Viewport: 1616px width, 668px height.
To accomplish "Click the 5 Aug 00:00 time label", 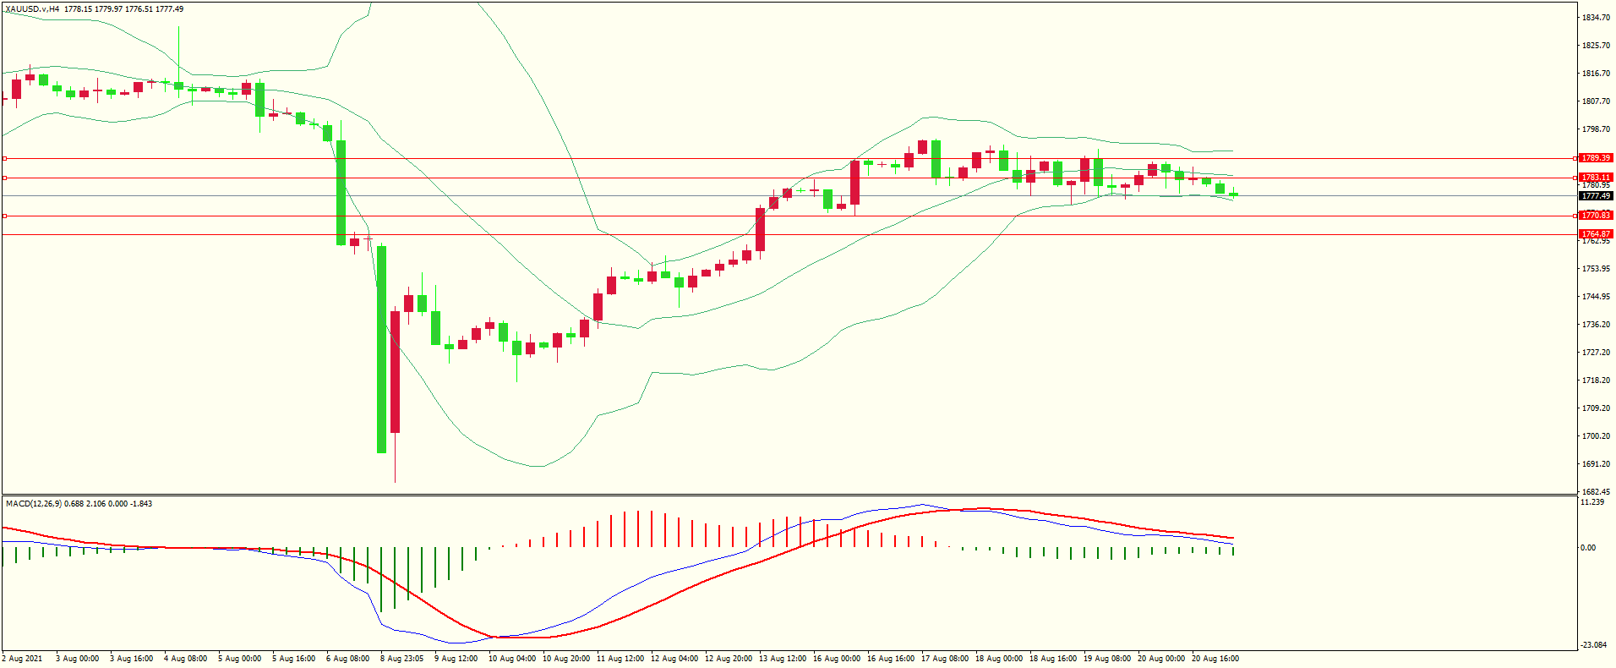I will pos(240,659).
